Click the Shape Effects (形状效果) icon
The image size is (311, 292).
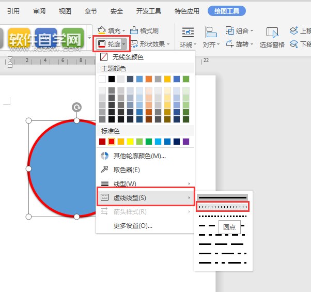134,44
